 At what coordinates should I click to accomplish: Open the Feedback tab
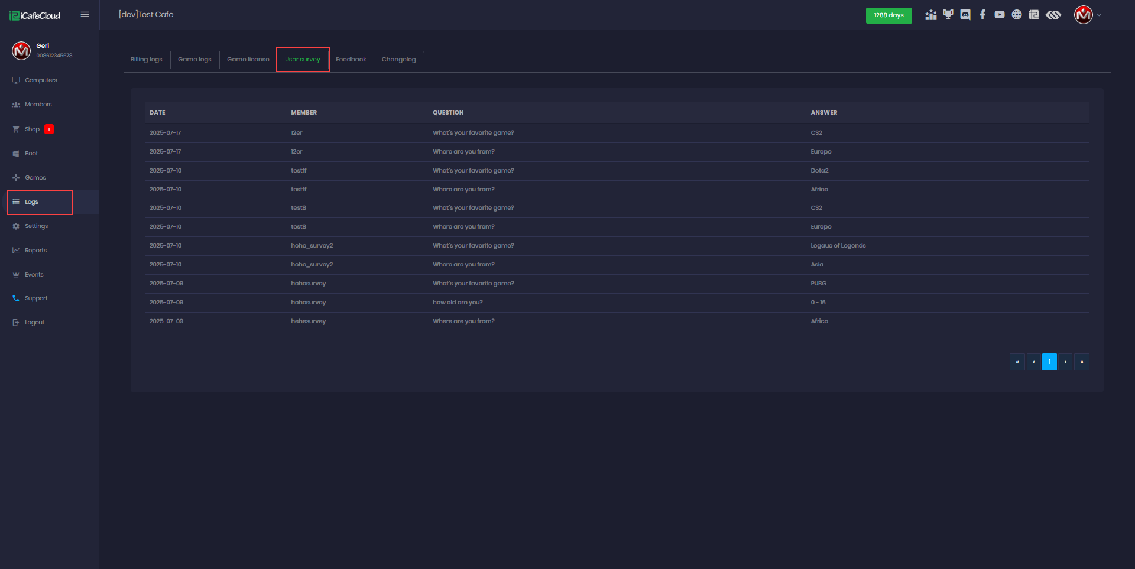click(351, 60)
